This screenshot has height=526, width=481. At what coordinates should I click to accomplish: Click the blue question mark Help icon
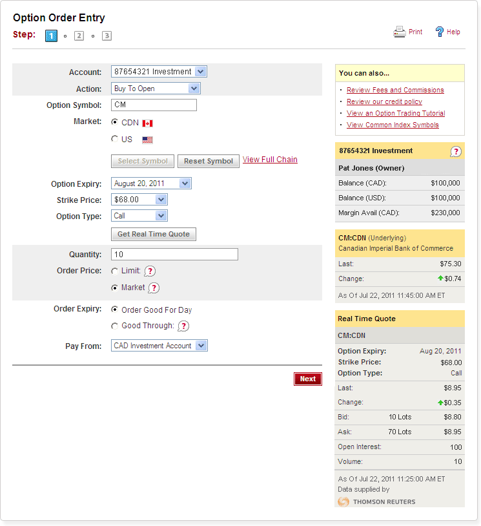click(x=440, y=32)
